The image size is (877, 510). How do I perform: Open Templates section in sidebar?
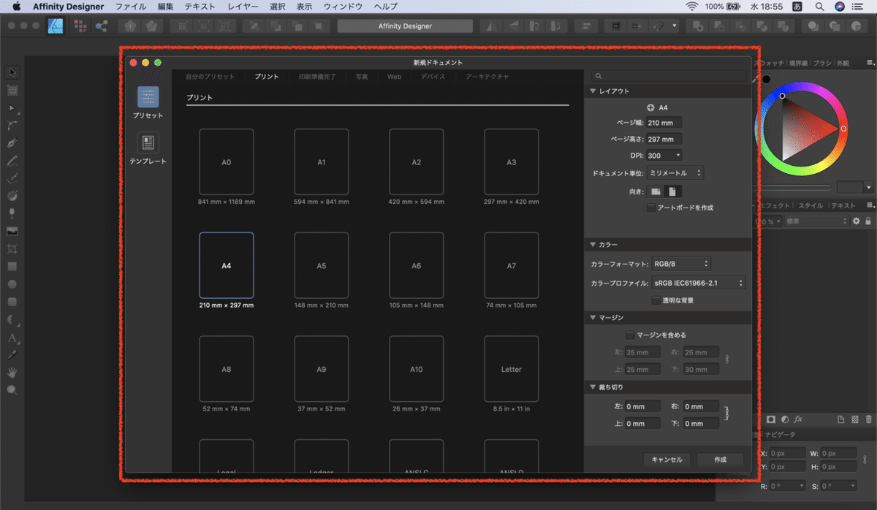tap(148, 148)
